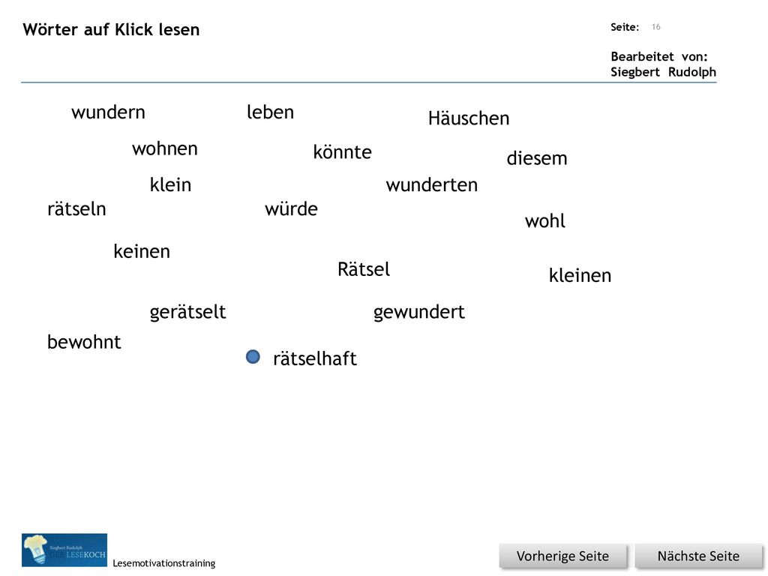Select the word gerätselt

coord(188,313)
